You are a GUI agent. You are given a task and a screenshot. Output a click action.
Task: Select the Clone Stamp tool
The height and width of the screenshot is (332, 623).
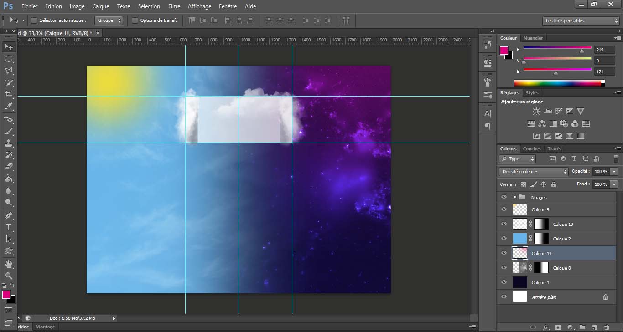(x=9, y=143)
